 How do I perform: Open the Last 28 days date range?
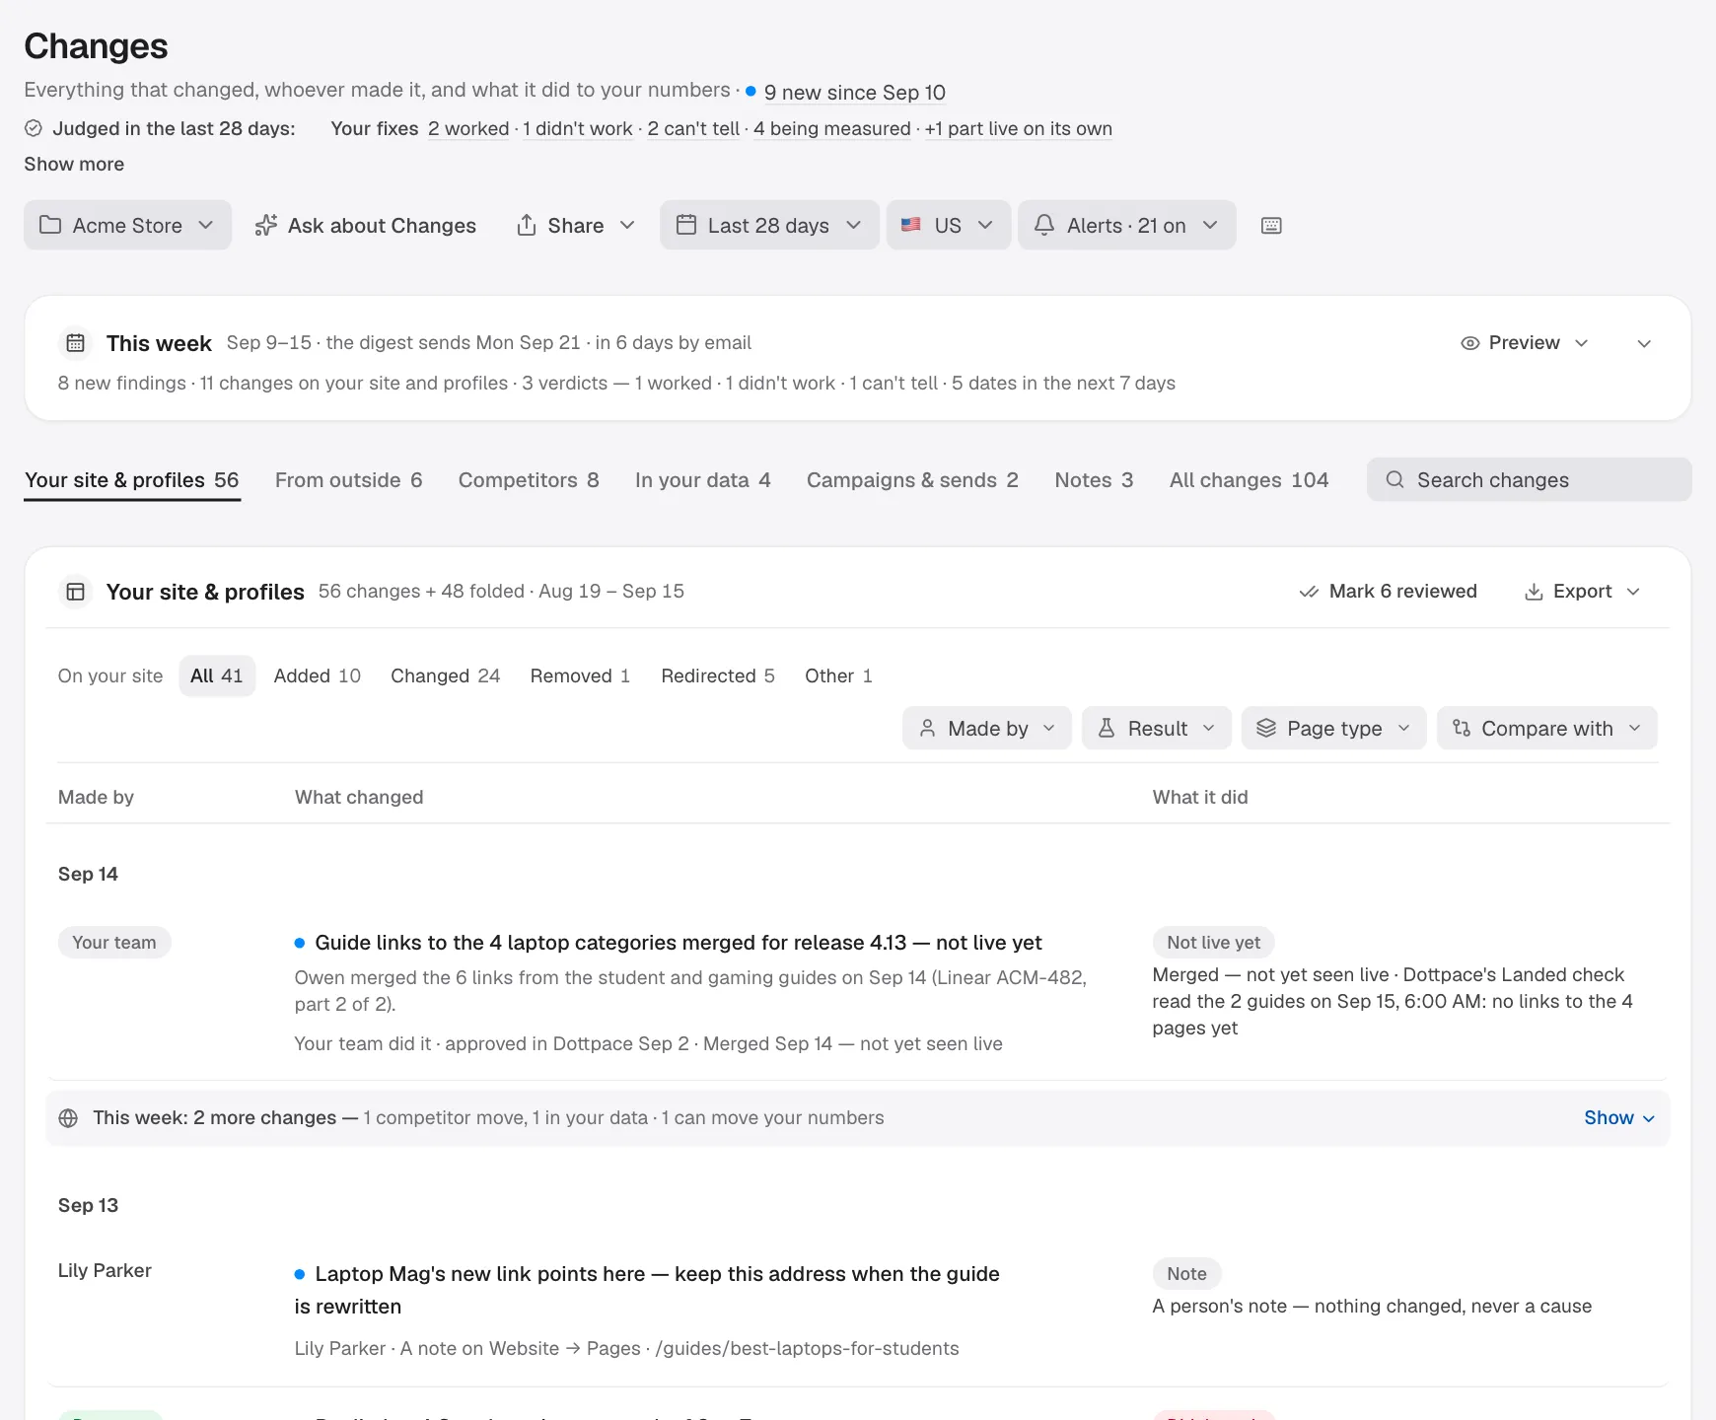point(769,226)
